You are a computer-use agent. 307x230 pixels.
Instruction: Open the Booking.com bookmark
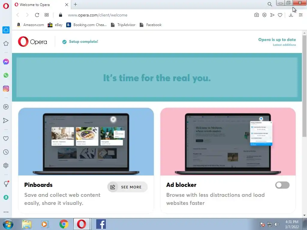pyautogui.click(x=87, y=25)
